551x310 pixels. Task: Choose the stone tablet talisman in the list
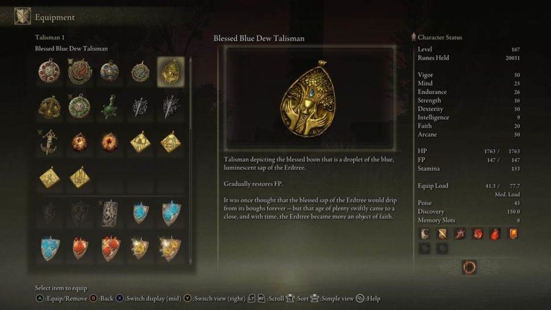coord(110,213)
